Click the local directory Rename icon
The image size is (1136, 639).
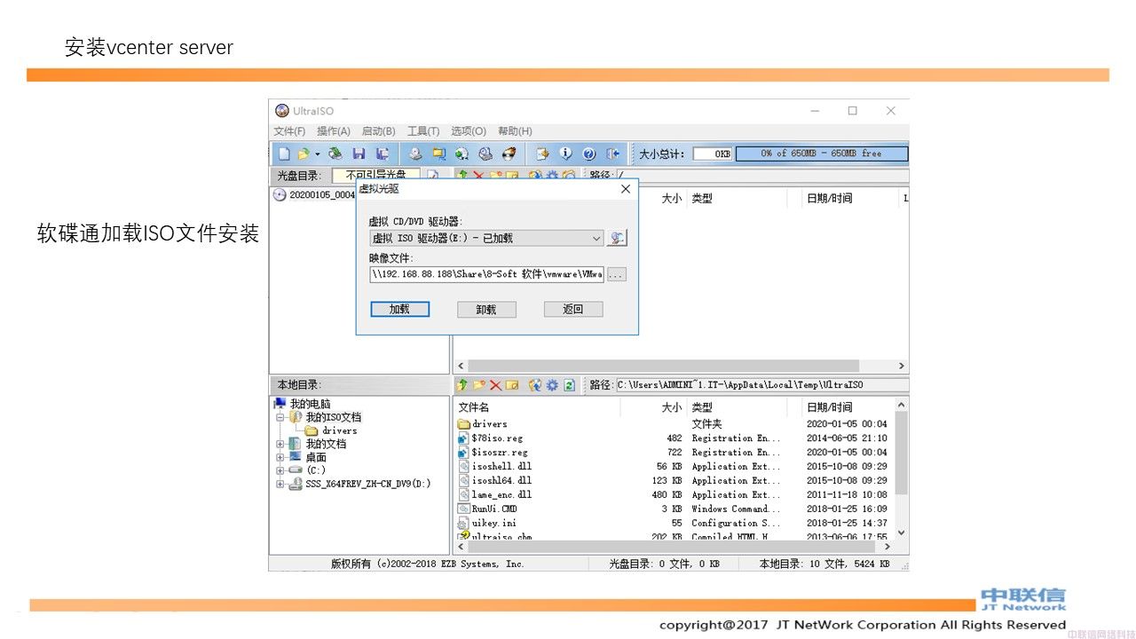[x=512, y=385]
